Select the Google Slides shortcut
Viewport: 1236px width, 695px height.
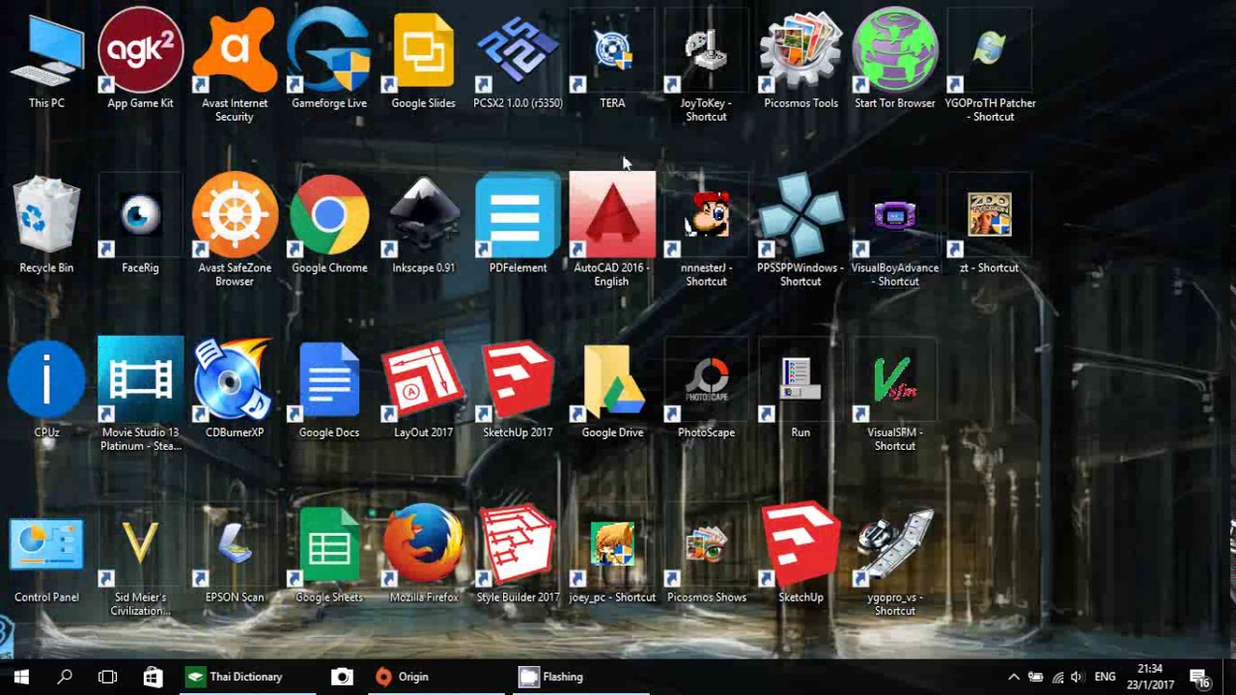coord(423,58)
